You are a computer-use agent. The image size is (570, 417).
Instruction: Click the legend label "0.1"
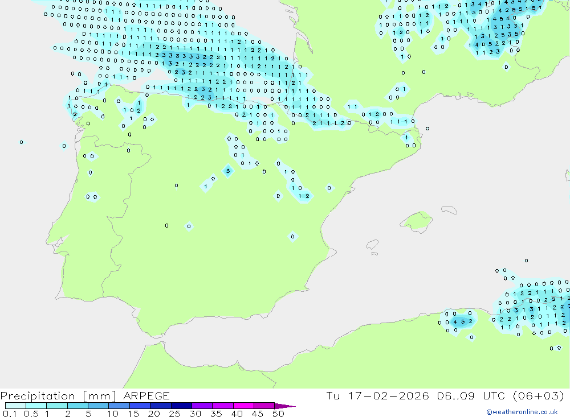click(x=10, y=414)
